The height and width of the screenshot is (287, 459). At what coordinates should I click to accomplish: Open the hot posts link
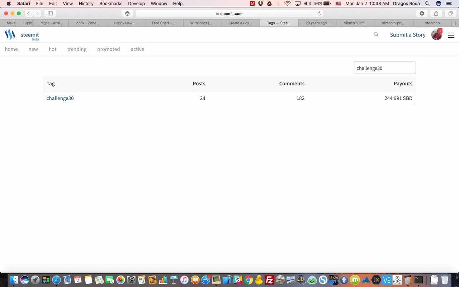53,49
